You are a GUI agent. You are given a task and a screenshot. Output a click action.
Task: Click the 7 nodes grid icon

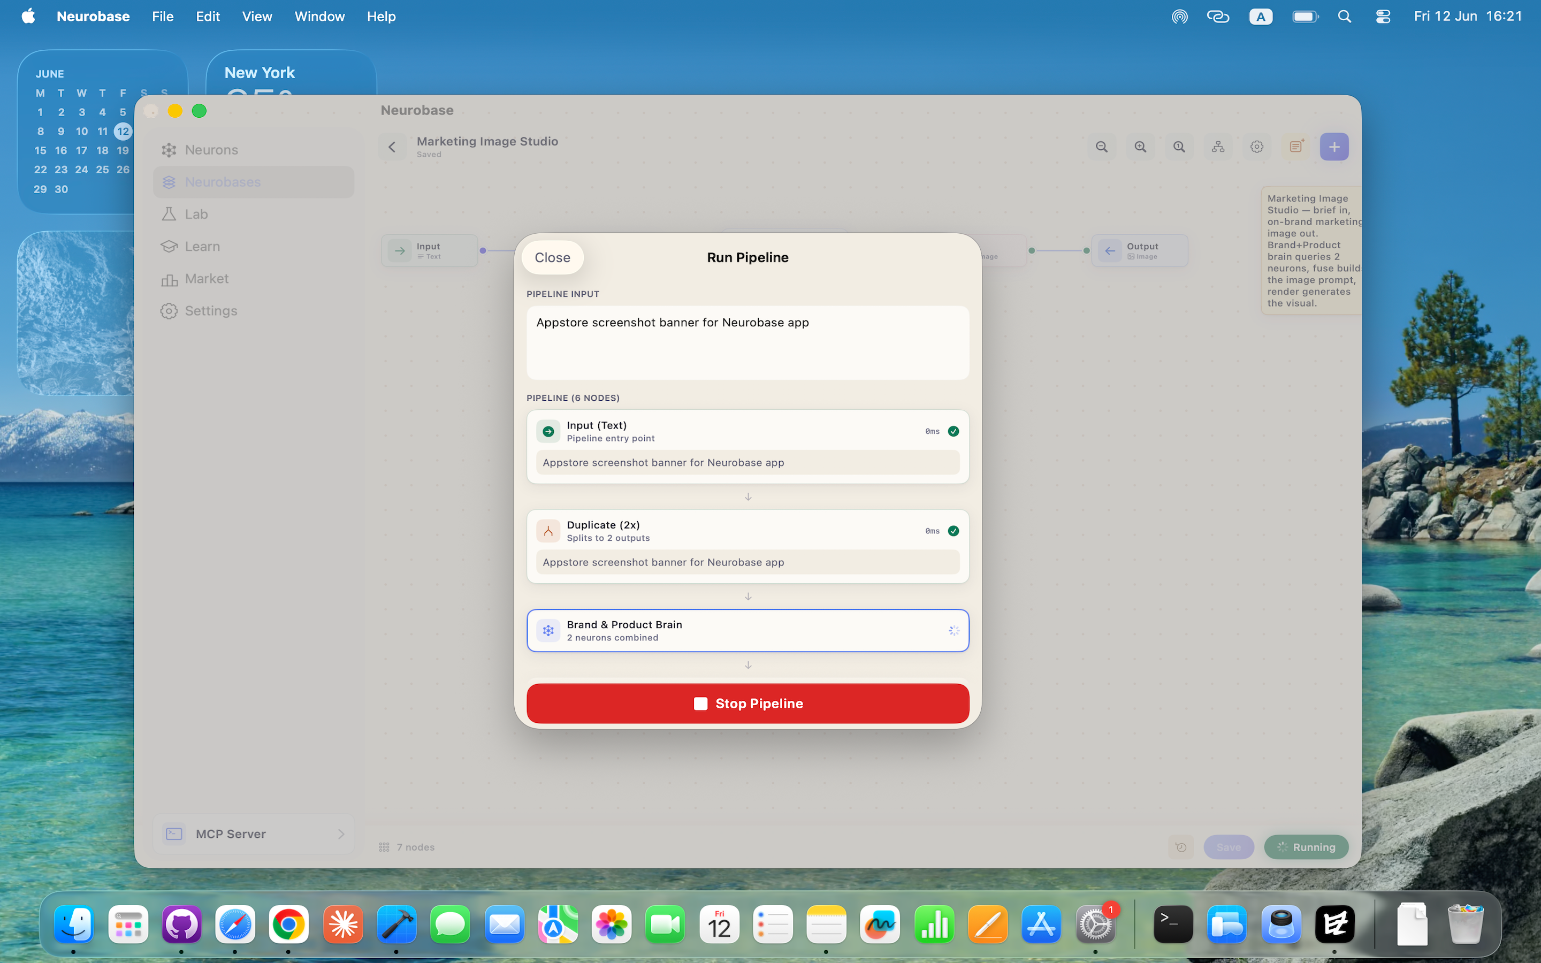coord(384,847)
